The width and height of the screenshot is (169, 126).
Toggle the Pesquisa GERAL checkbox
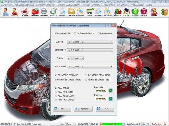point(56,33)
